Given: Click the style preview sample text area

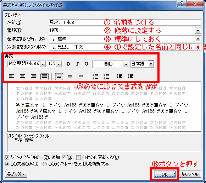Looking at the screenshot, I should click(x=104, y=106).
